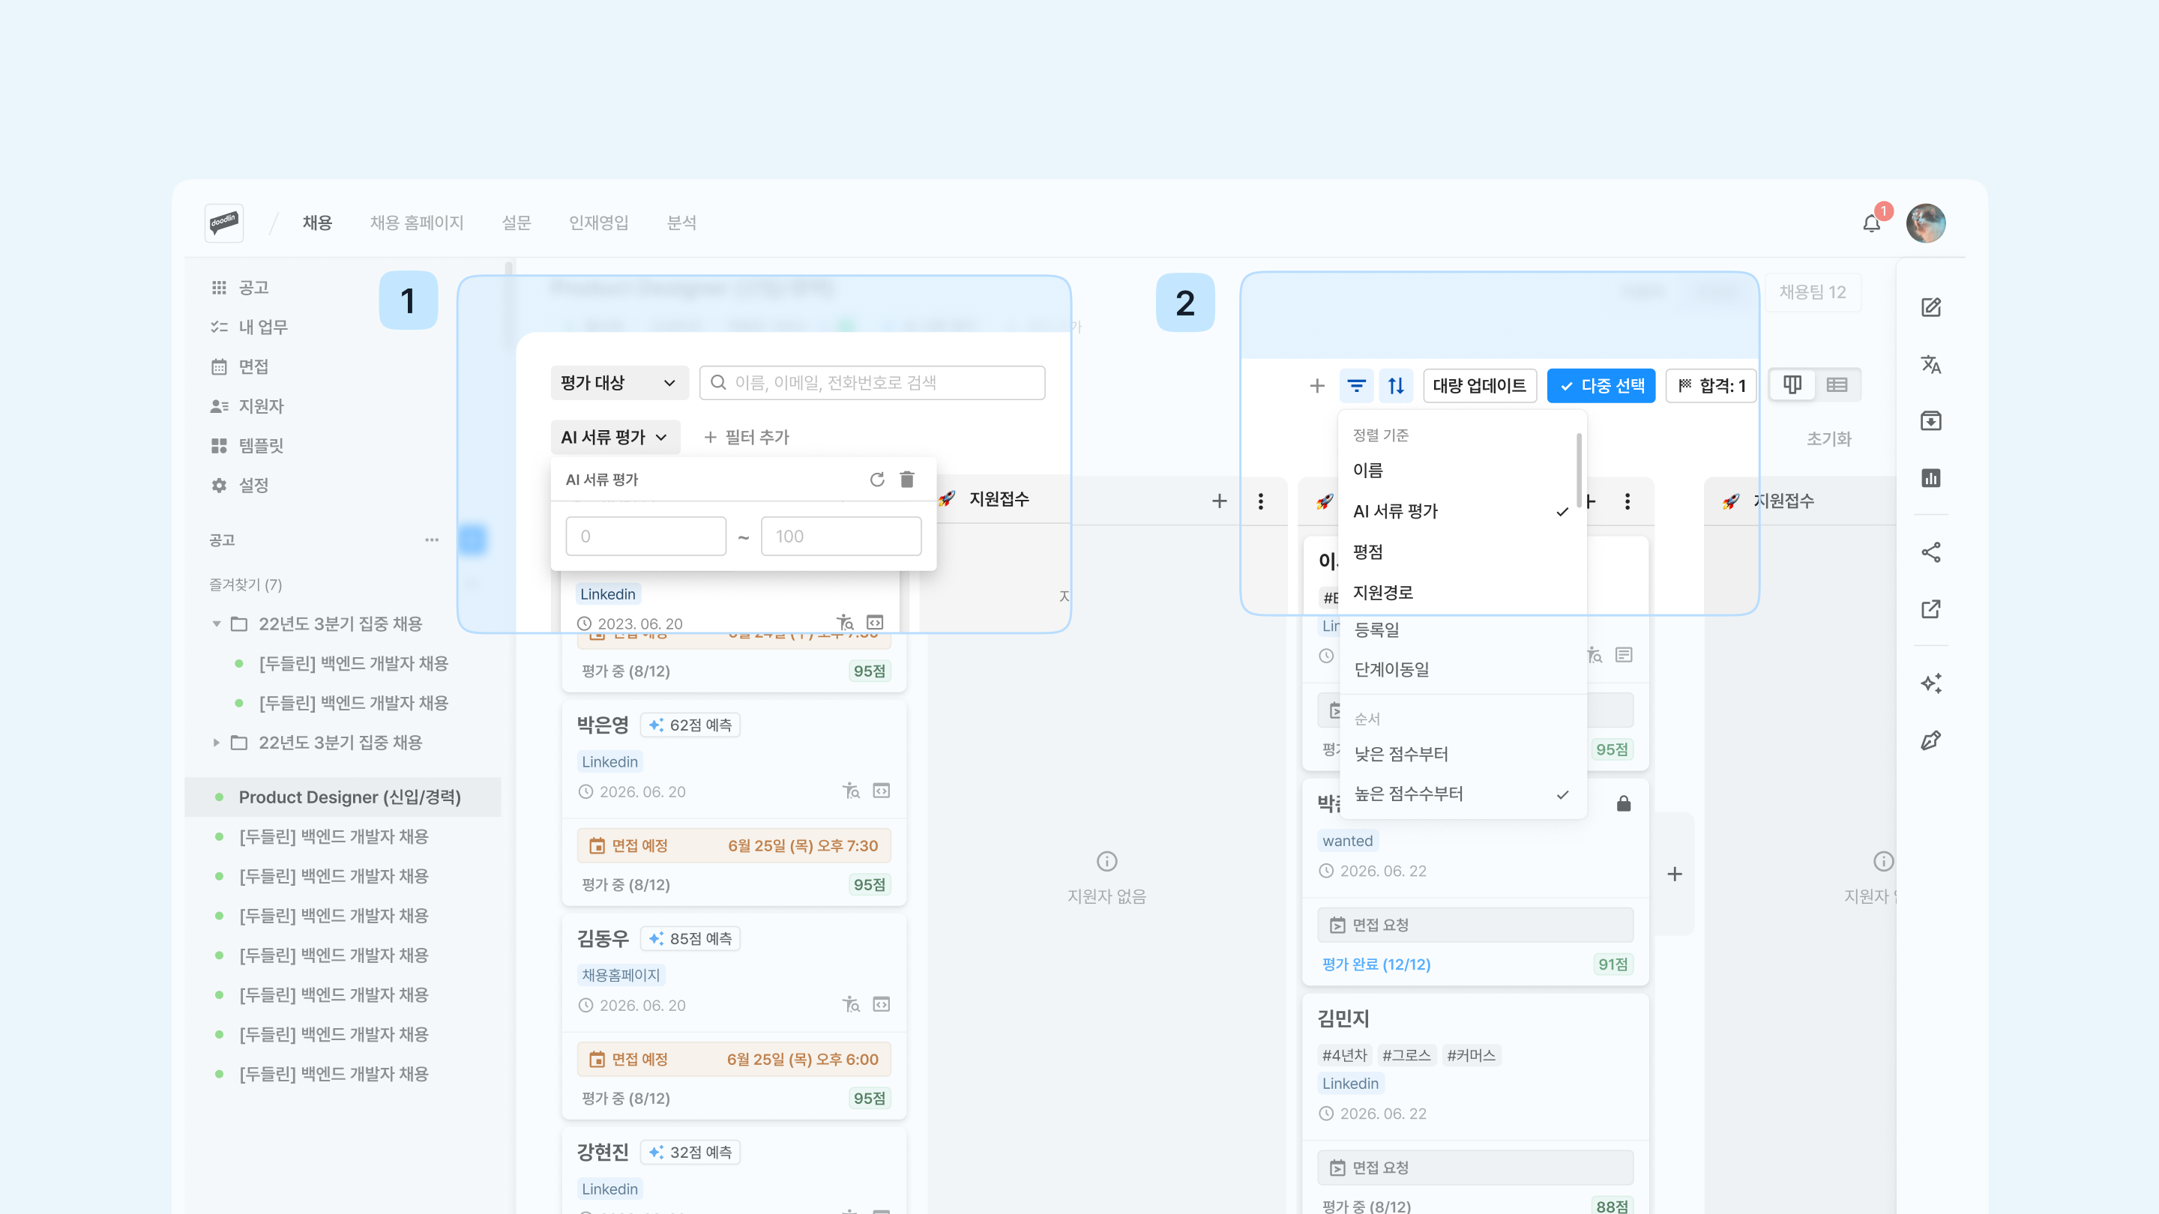Toggle 다중 선택 multi-select mode
The image size is (2159, 1214).
1601,385
